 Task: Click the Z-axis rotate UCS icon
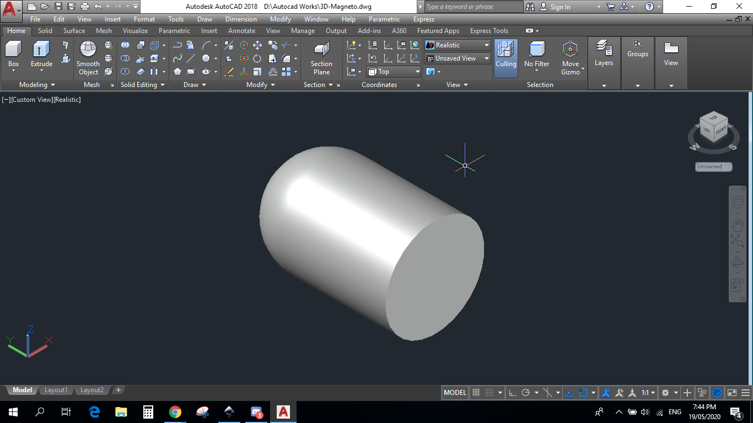pyautogui.click(x=401, y=58)
